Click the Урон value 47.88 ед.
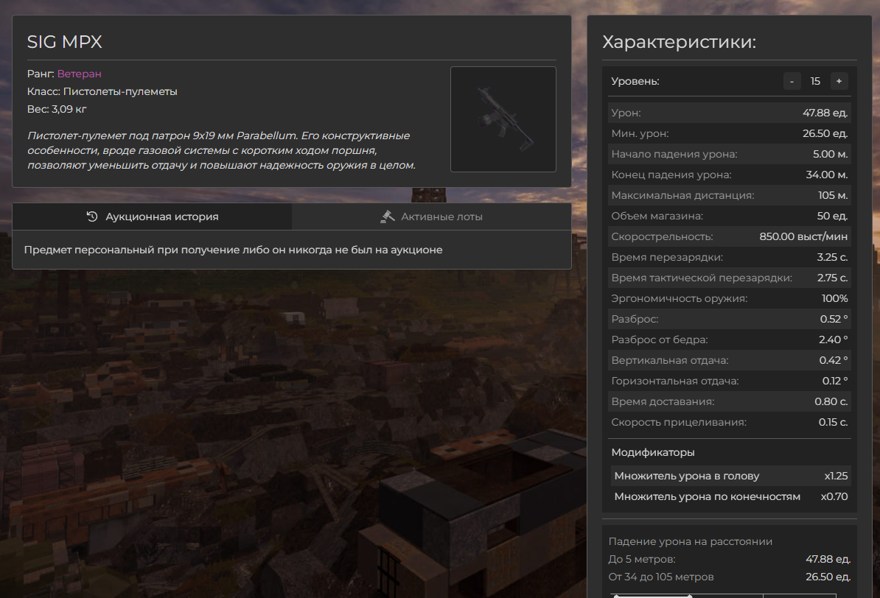This screenshot has width=880, height=598. tap(825, 113)
